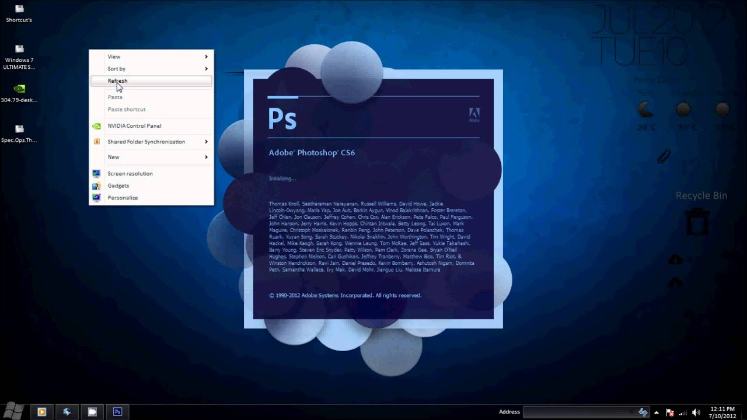The height and width of the screenshot is (420, 747).
Task: Click the Address bar go/refresh icon
Action: 643,412
